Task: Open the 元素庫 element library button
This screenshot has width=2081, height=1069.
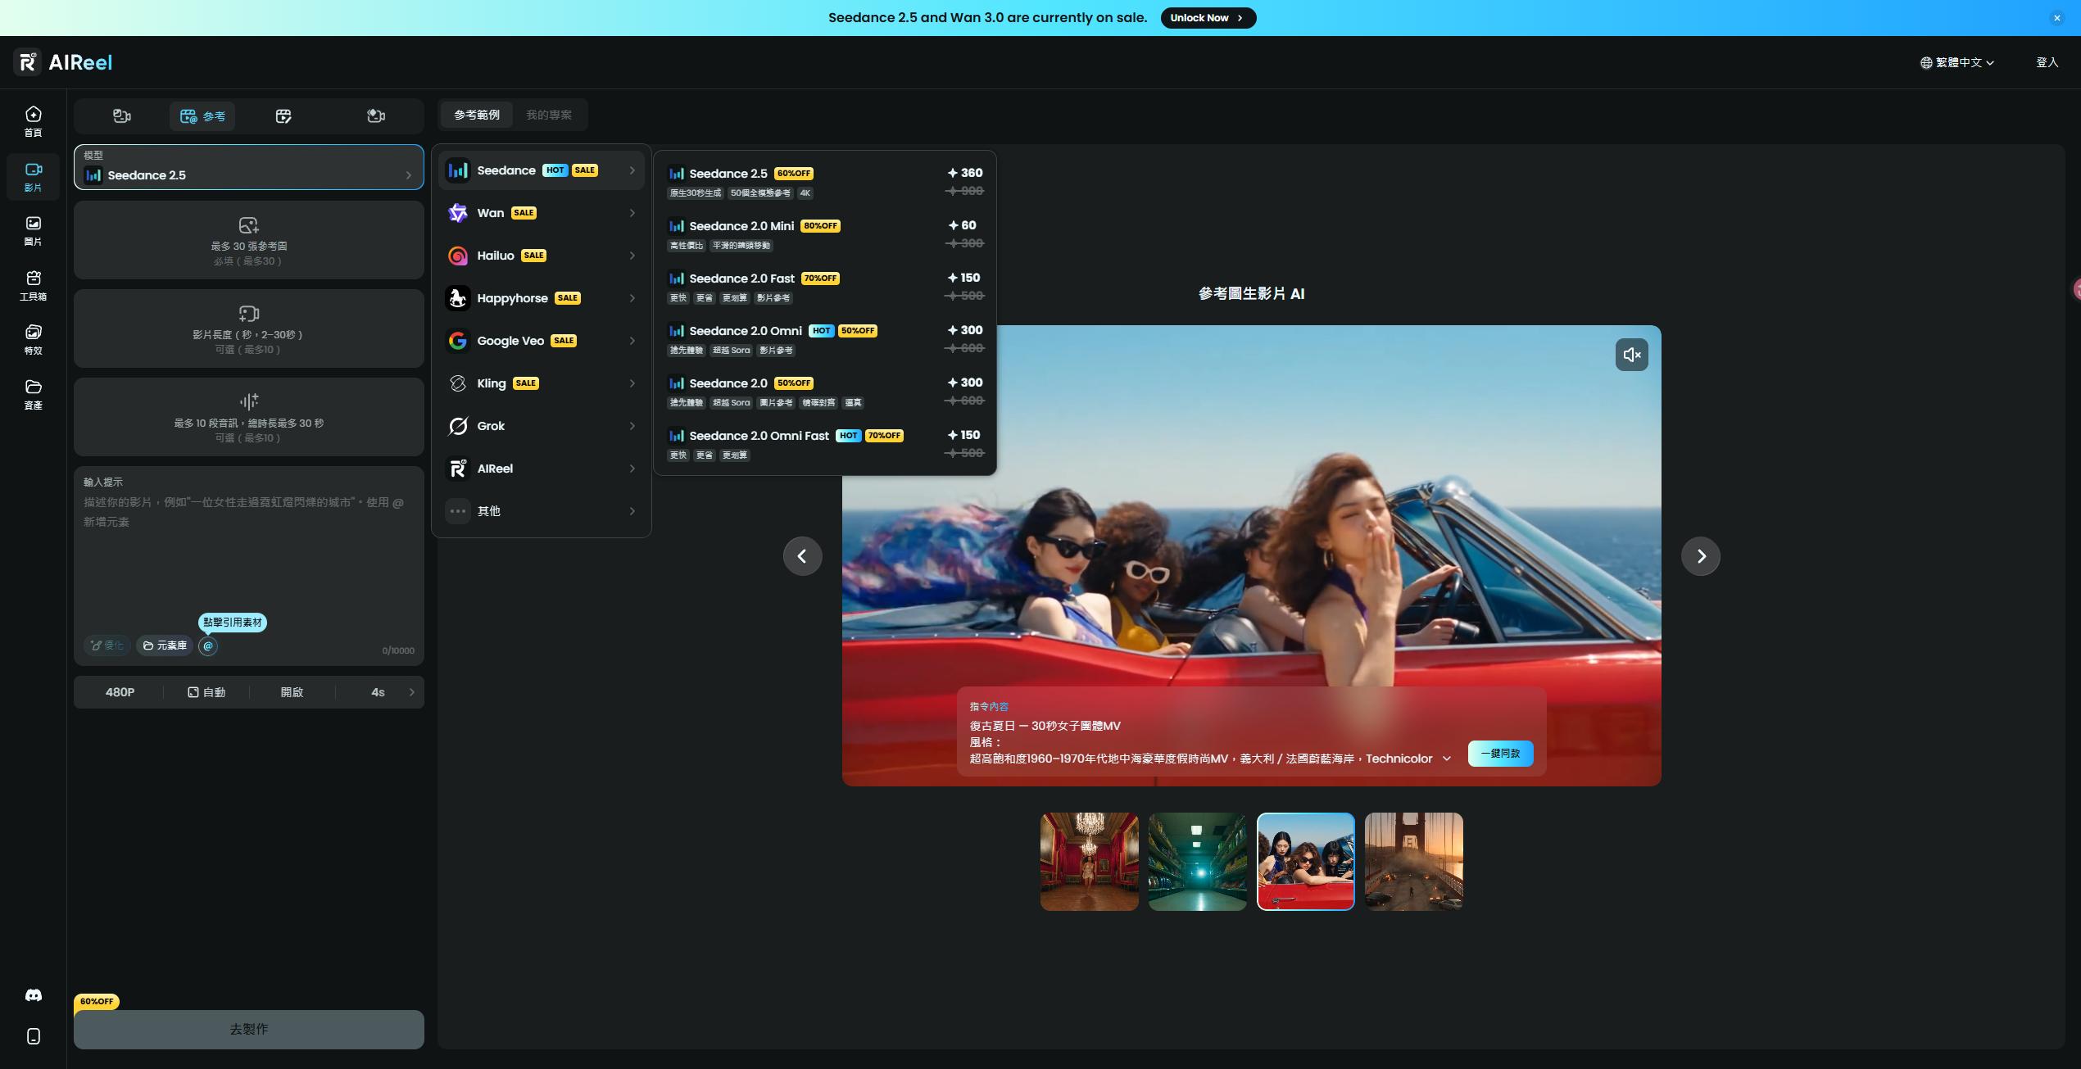Action: 165,645
